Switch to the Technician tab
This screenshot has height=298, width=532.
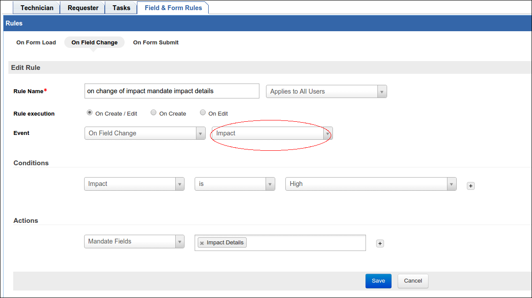tap(37, 7)
